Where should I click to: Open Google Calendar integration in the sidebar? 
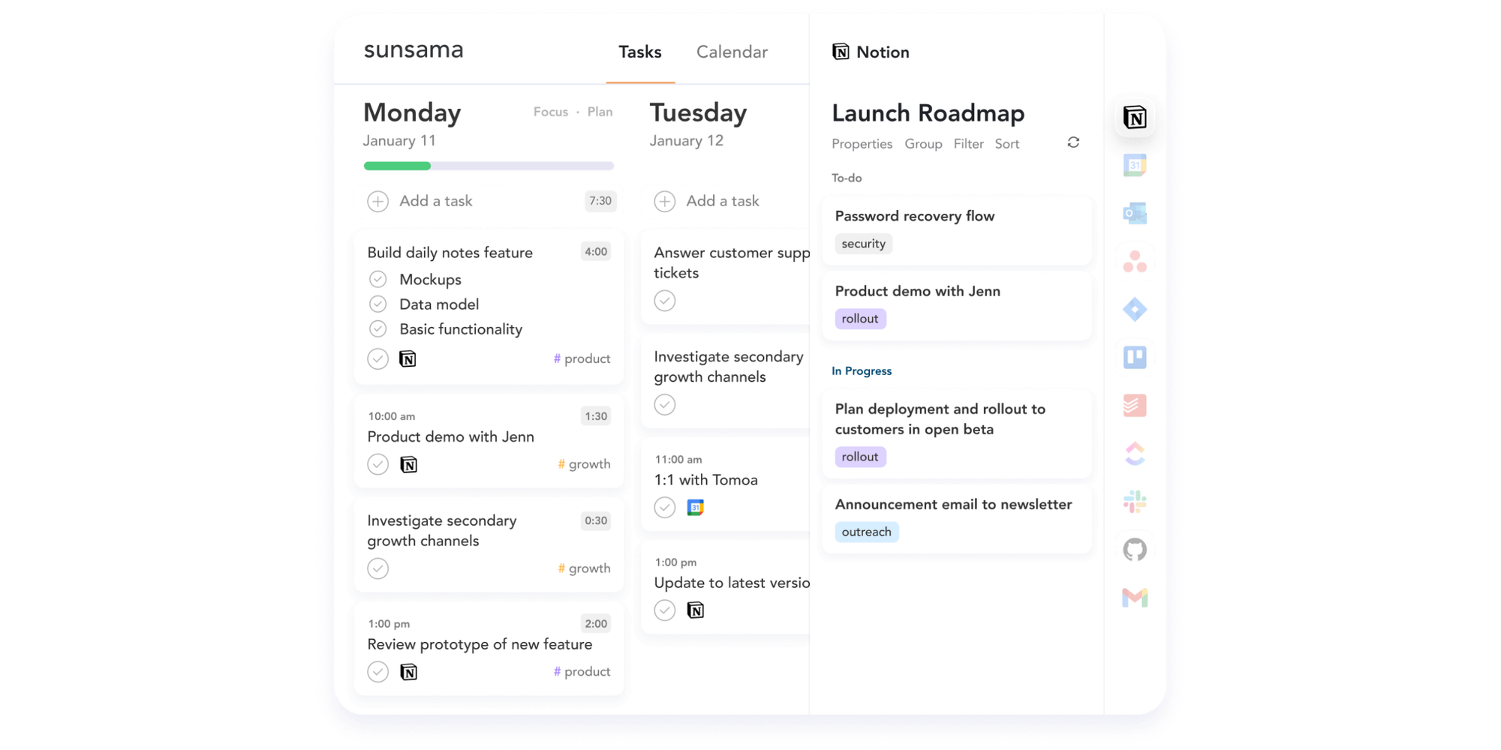point(1135,165)
